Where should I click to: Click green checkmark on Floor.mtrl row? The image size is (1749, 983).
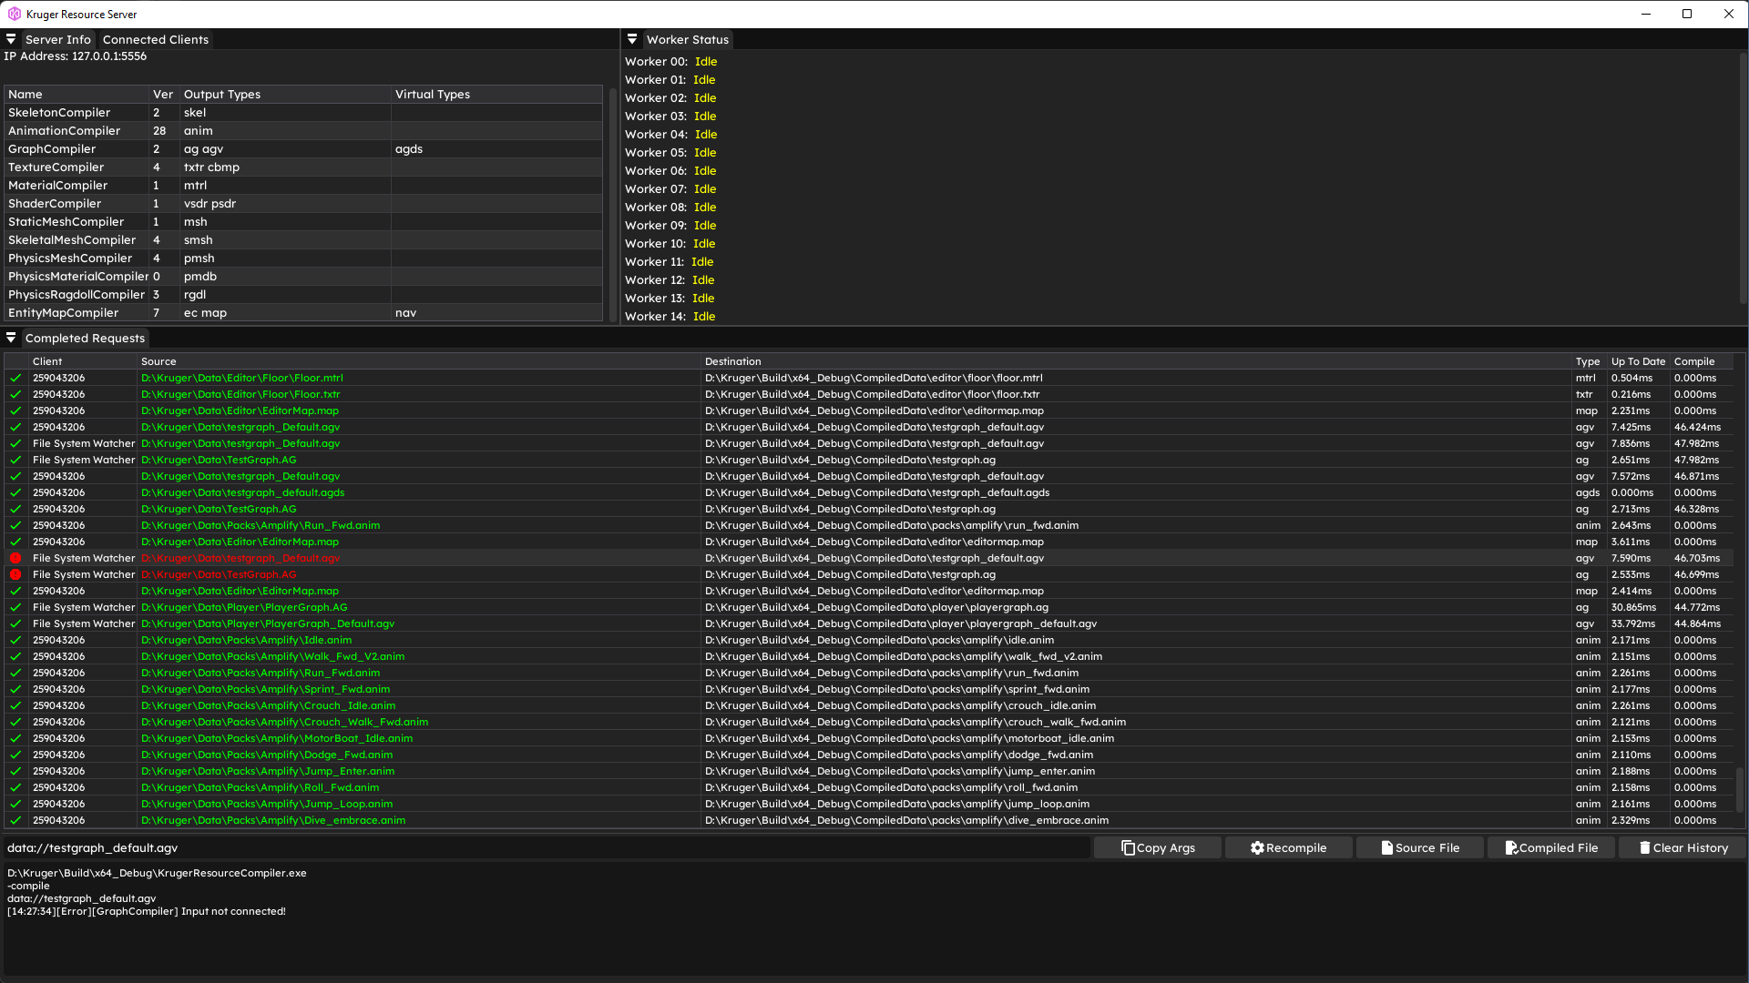15,378
